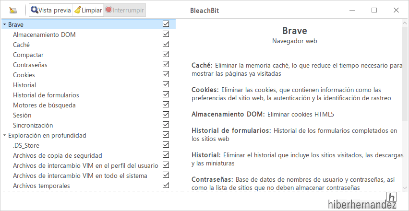Image resolution: width=409 pixels, height=211 pixels.
Task: Select the Historial de formularios row
Action: click(x=88, y=95)
